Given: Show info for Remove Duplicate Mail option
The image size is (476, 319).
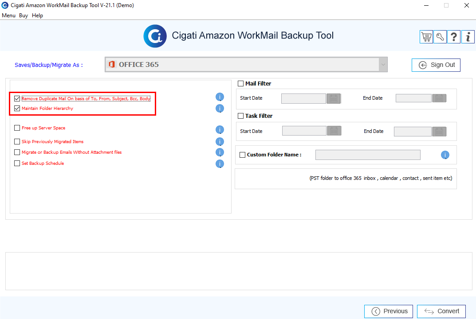Looking at the screenshot, I should tap(220, 97).
